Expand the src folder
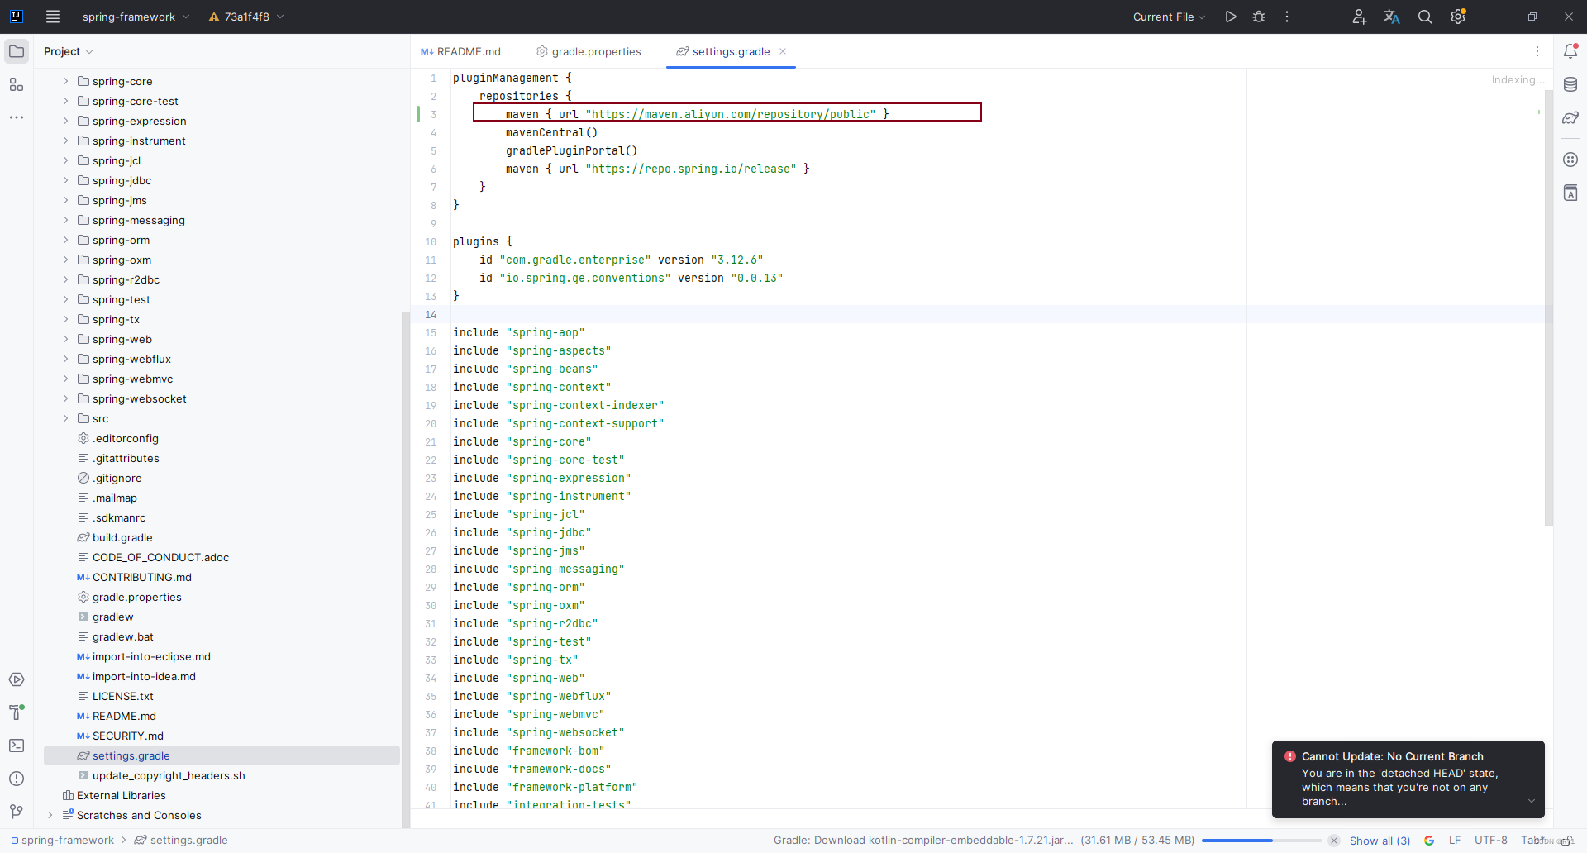 pyautogui.click(x=65, y=418)
